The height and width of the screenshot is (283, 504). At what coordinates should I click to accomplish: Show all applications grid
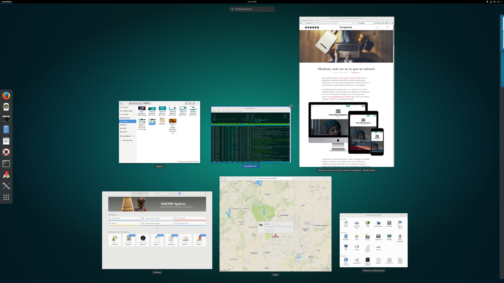(x=6, y=197)
